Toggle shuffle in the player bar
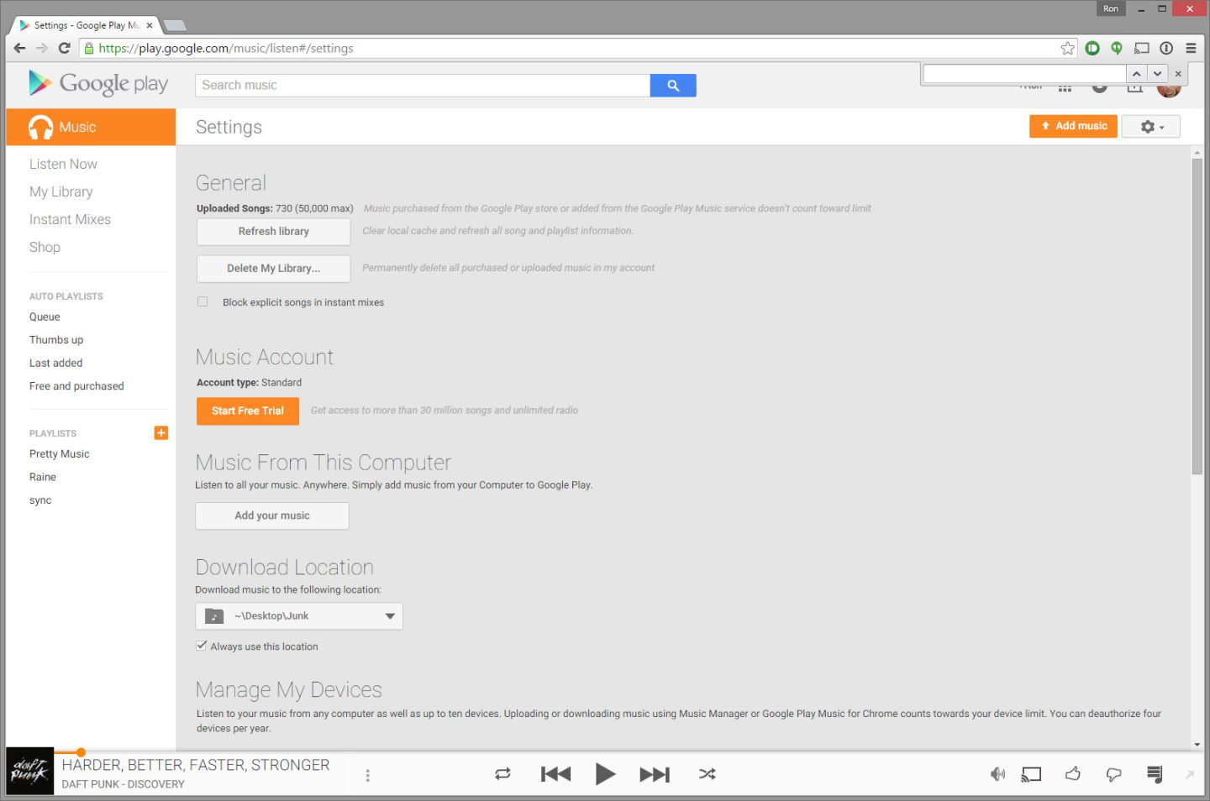This screenshot has width=1210, height=801. click(708, 774)
